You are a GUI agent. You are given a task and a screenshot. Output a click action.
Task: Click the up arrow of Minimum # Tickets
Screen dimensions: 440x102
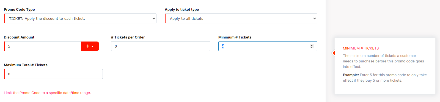(x=312, y=45)
